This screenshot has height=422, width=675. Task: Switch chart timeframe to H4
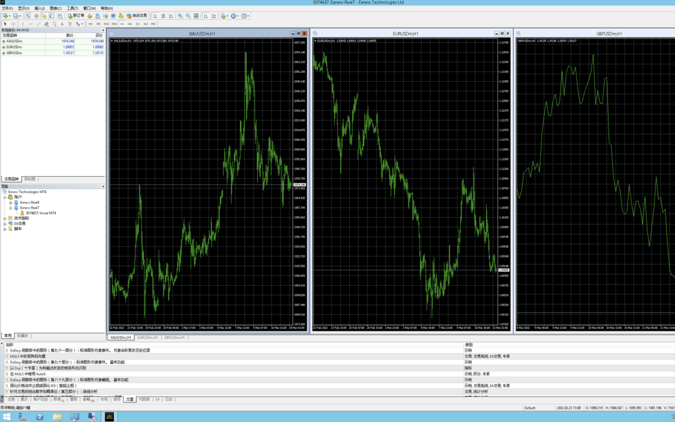click(x=130, y=24)
